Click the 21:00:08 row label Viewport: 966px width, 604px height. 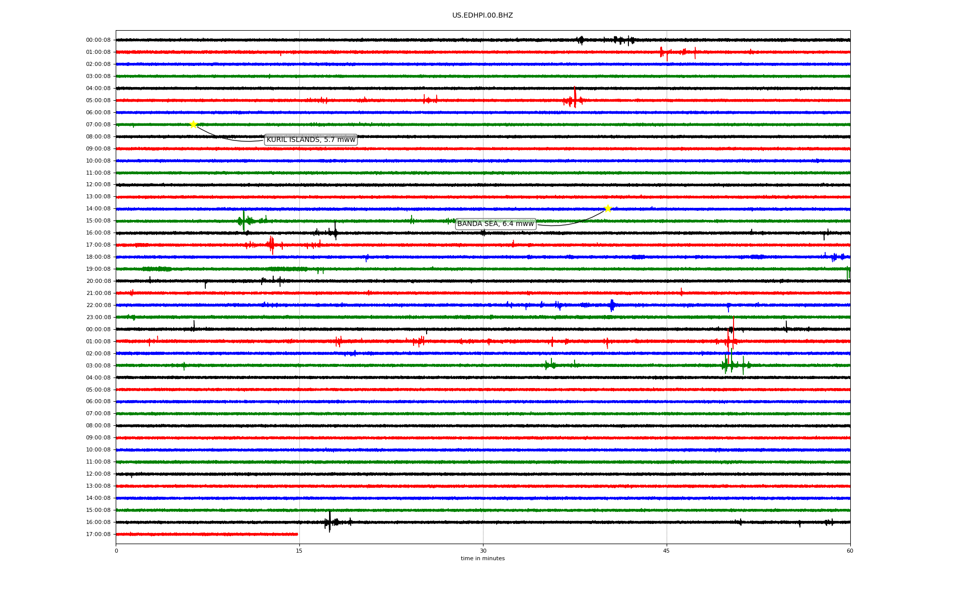click(x=98, y=293)
